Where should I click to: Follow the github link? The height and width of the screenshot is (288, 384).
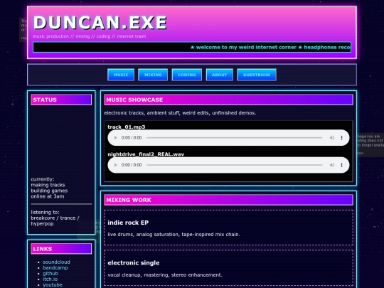click(x=50, y=273)
